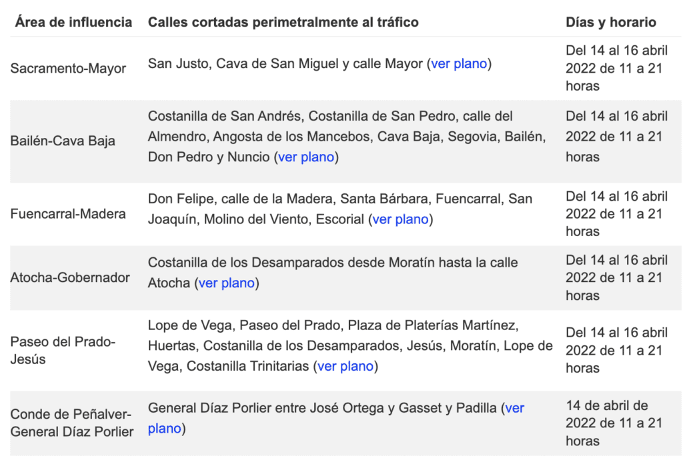Click the 'Días y horario' column header
This screenshot has height=466, width=683.
pos(610,22)
